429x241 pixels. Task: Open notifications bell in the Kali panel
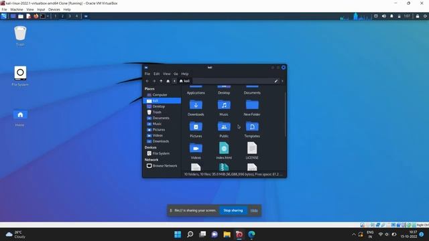(x=391, y=16)
